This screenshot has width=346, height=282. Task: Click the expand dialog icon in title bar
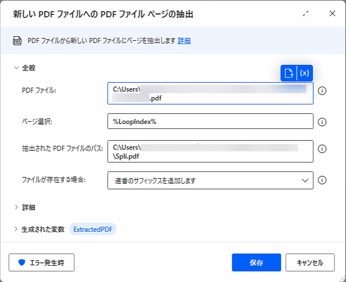tap(306, 13)
